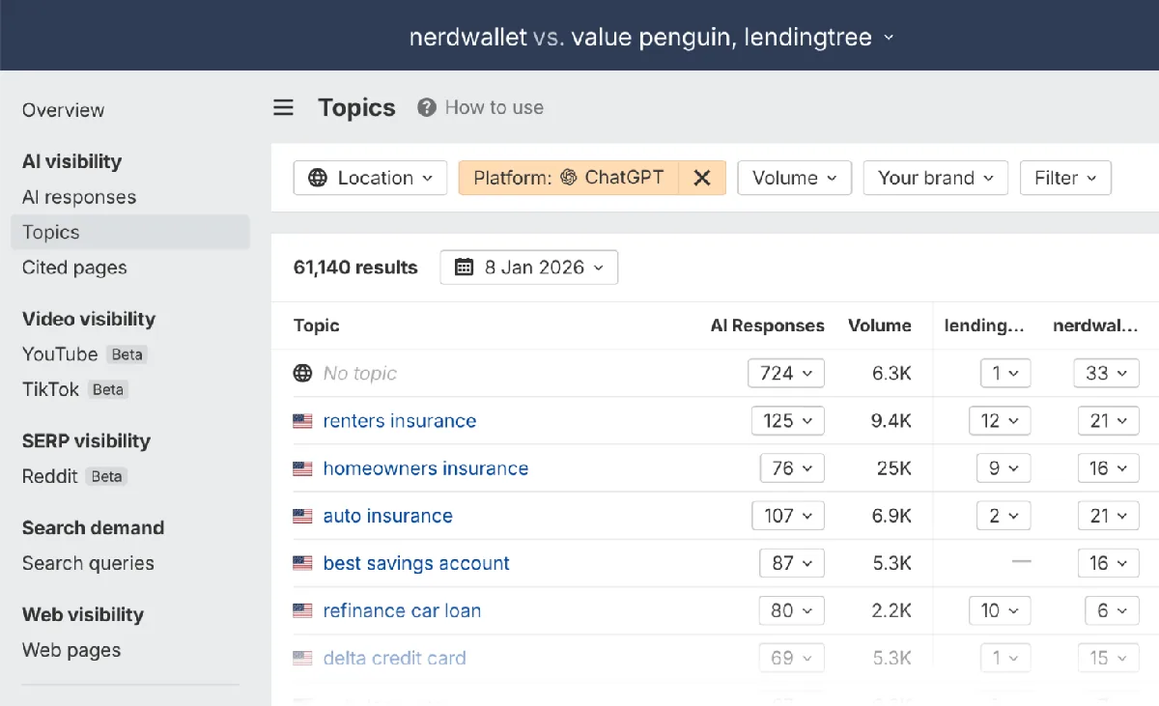The width and height of the screenshot is (1159, 706).
Task: Expand AI Responses 724 for No topic
Action: [x=786, y=373]
